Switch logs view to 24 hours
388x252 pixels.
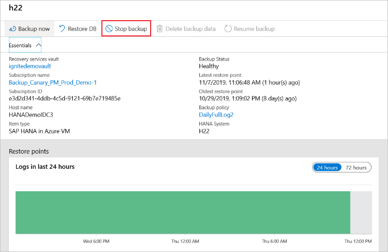(x=327, y=167)
